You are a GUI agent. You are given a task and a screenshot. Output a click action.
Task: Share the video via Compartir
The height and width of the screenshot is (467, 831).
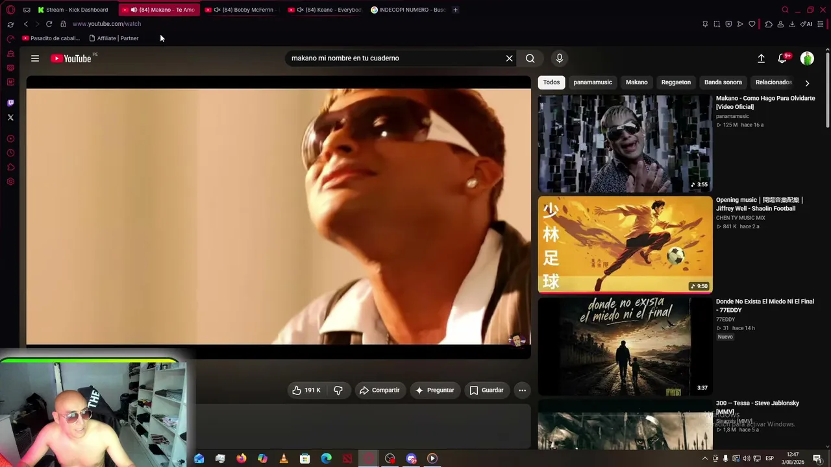coord(380,390)
